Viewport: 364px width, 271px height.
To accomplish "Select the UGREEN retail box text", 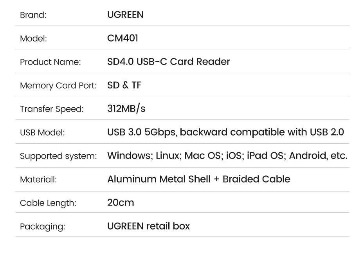I will click(x=148, y=226).
